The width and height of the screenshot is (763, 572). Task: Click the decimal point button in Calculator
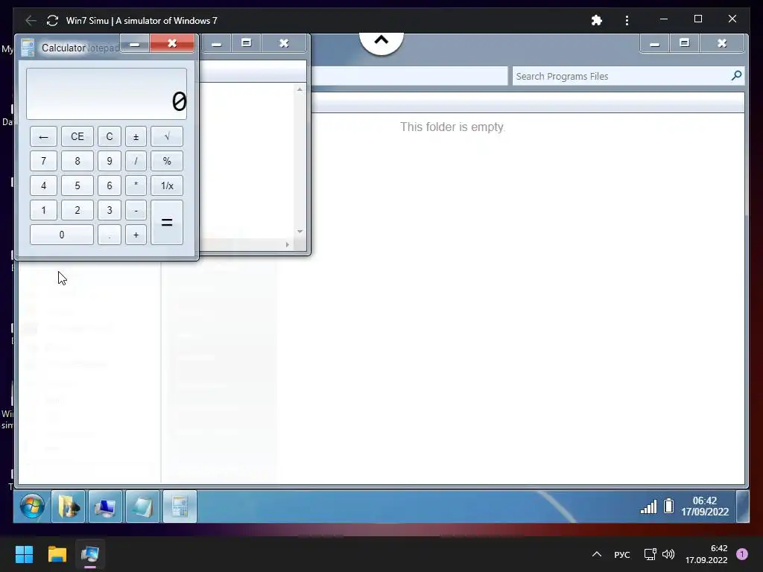click(110, 235)
